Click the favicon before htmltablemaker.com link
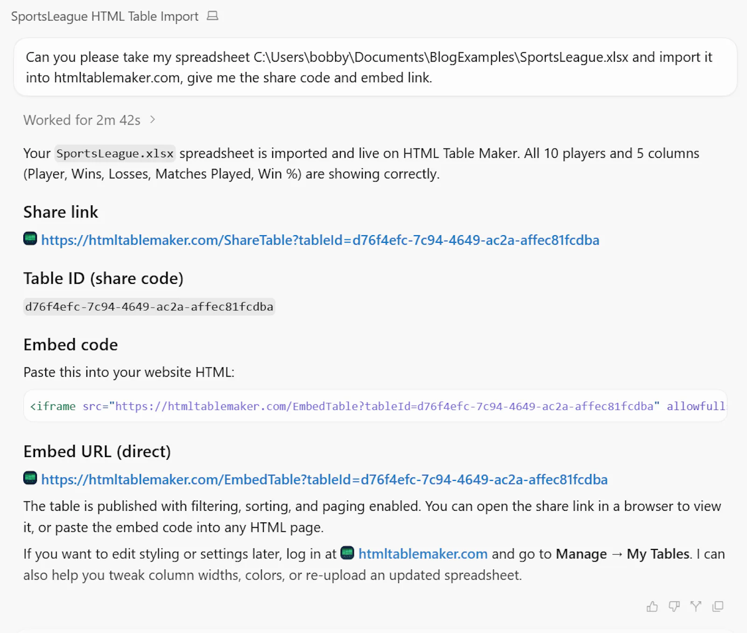 point(347,553)
